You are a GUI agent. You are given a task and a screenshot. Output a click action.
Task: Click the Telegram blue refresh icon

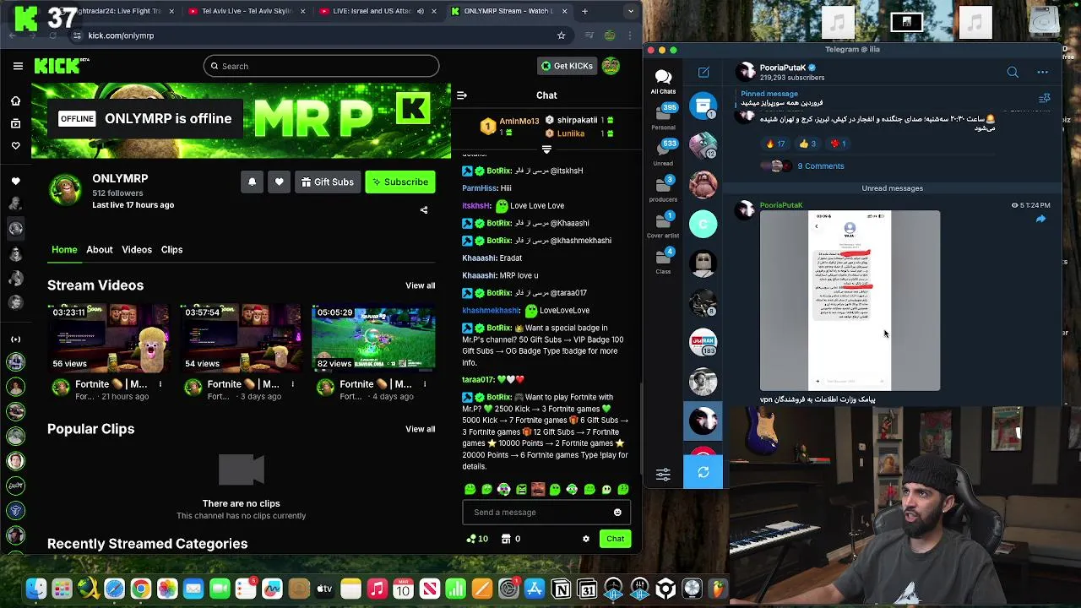click(x=703, y=473)
